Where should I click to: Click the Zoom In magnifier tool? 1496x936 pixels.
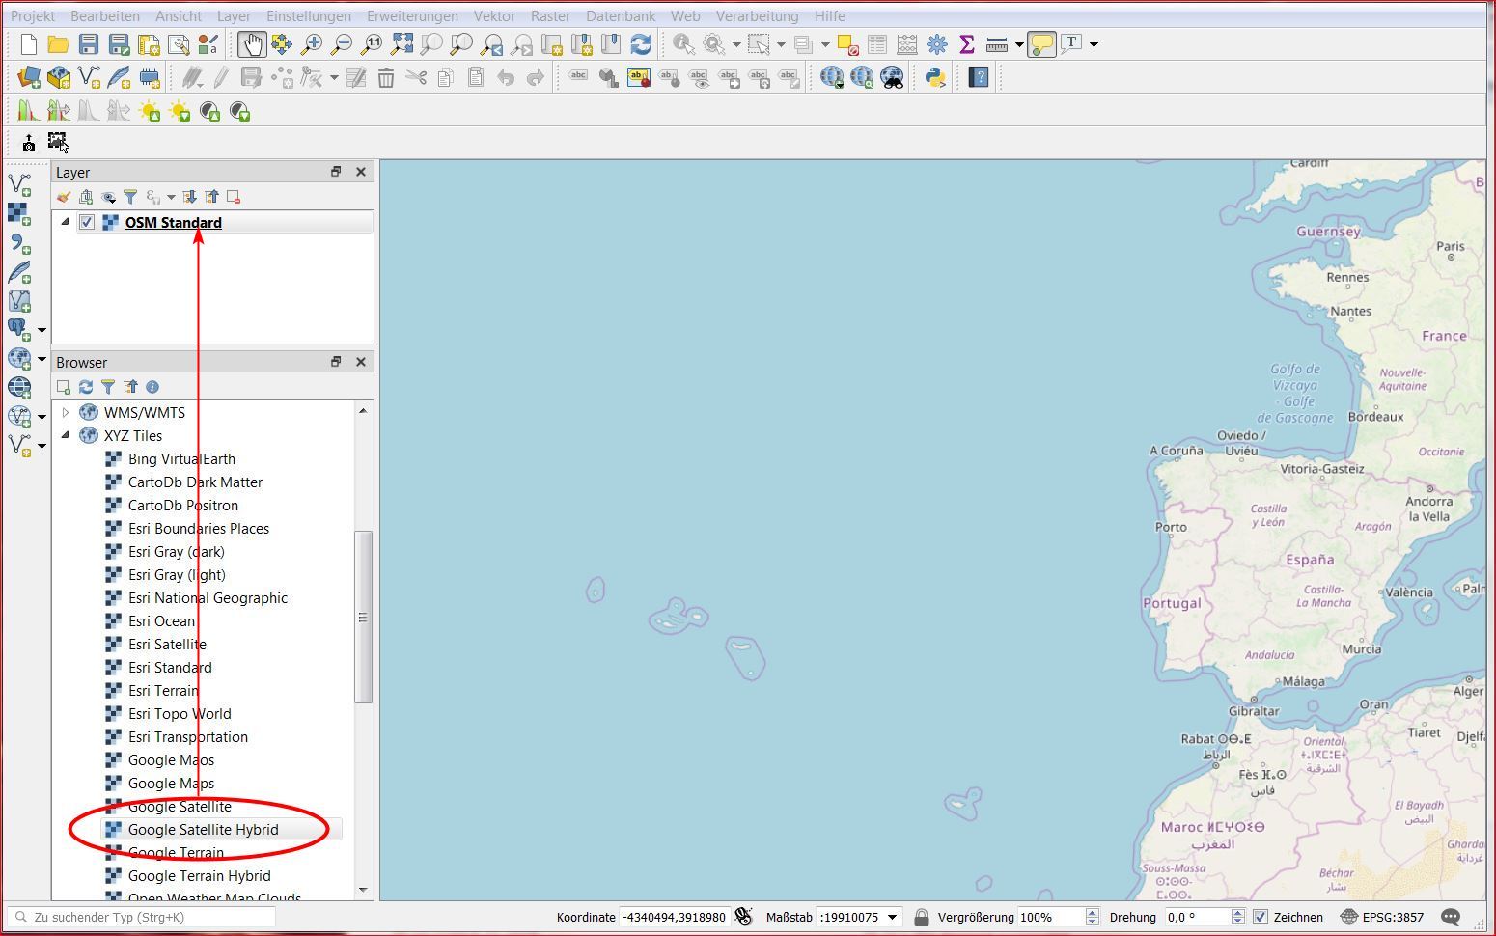point(312,44)
